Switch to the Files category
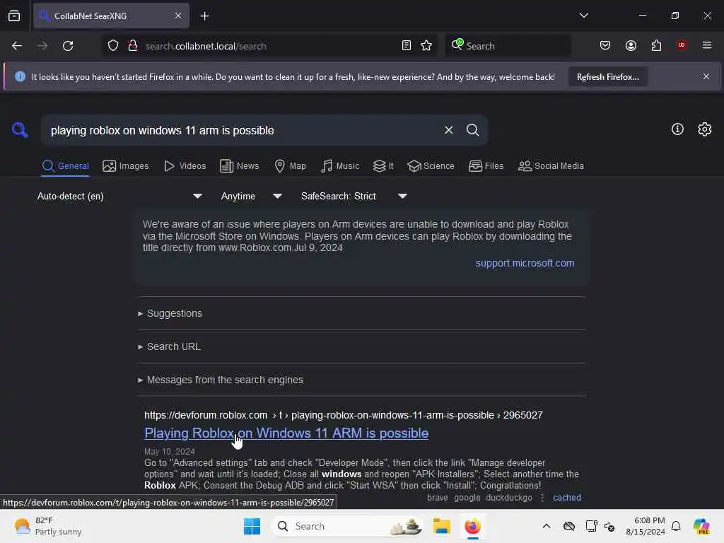The width and height of the screenshot is (724, 543). click(x=486, y=166)
